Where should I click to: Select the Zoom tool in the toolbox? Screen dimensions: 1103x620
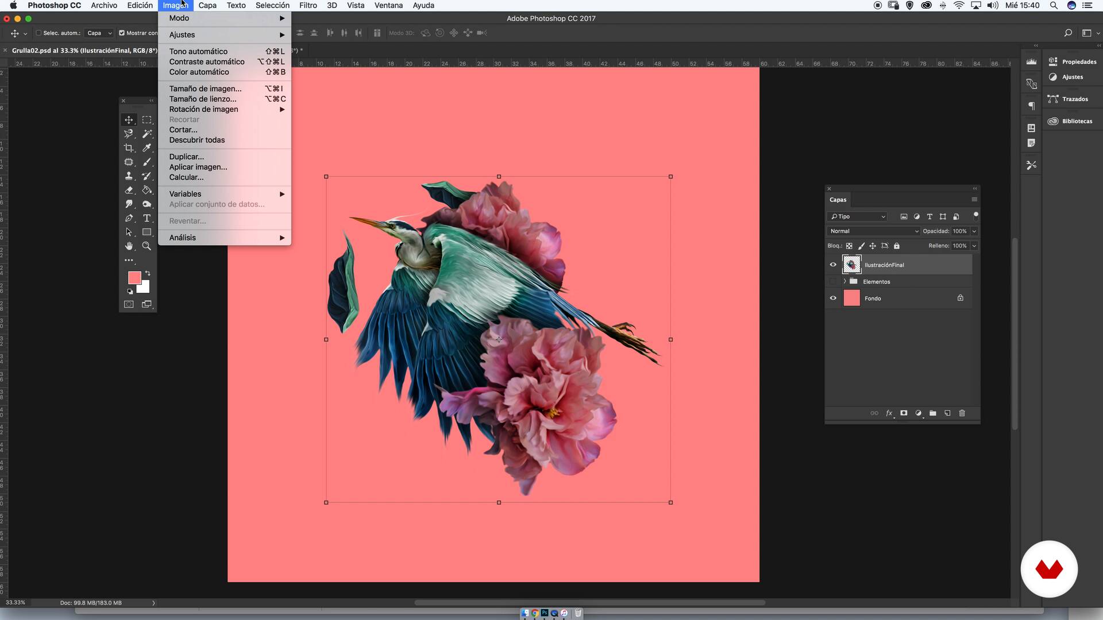click(x=147, y=246)
